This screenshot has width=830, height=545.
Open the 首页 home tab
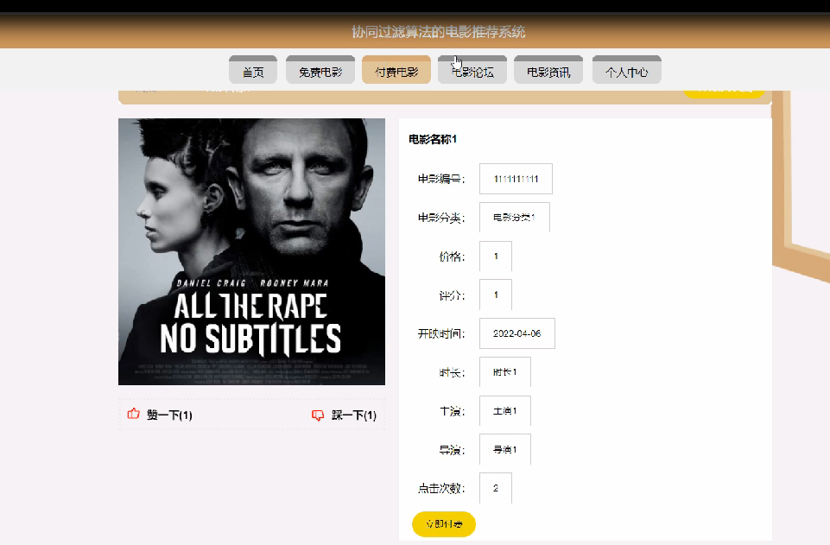coord(253,70)
